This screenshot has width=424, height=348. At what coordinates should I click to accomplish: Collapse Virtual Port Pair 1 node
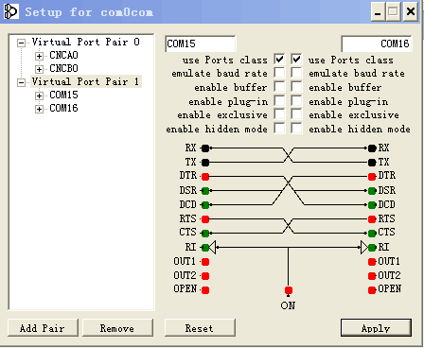(22, 82)
